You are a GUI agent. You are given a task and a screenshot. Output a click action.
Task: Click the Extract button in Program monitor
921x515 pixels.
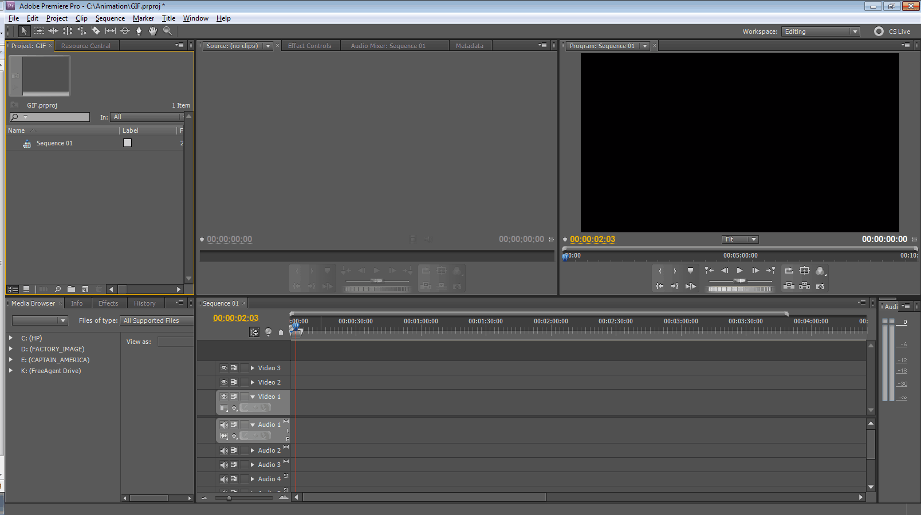point(805,286)
